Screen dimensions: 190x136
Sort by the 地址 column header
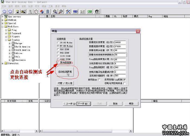point(173,16)
